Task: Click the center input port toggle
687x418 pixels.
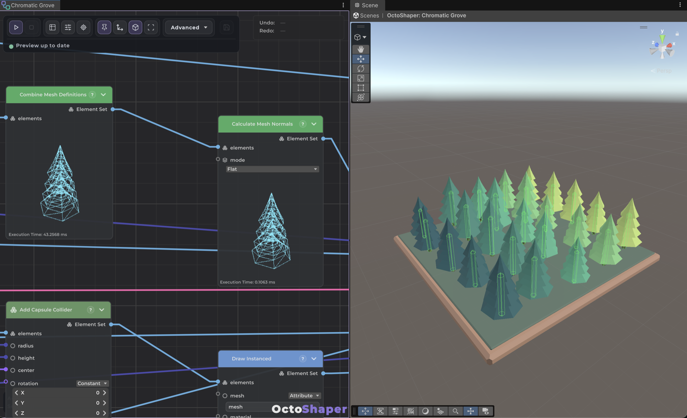Action: pos(13,371)
